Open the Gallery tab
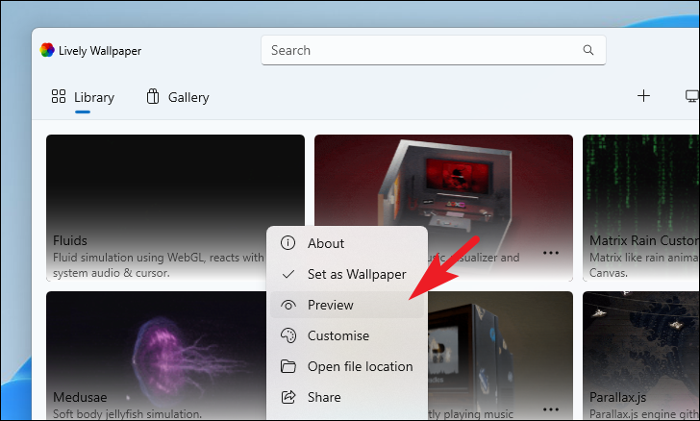The image size is (700, 421). point(178,97)
